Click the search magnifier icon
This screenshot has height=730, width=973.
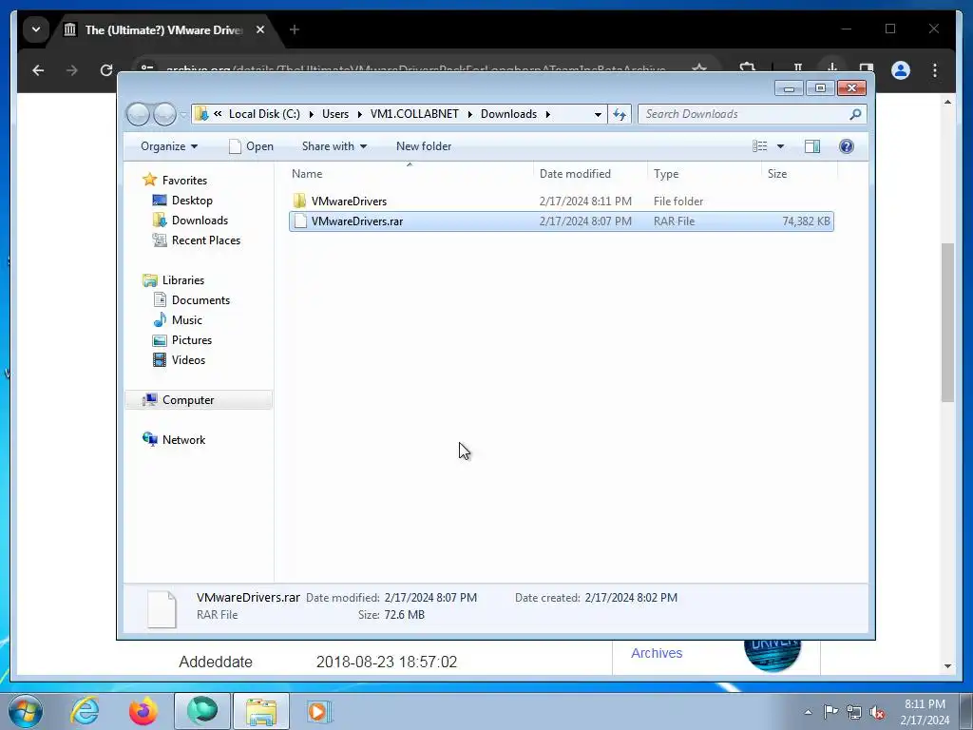pyautogui.click(x=855, y=114)
